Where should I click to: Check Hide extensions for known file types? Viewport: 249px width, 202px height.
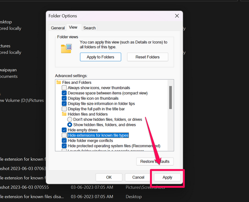tap(64, 135)
